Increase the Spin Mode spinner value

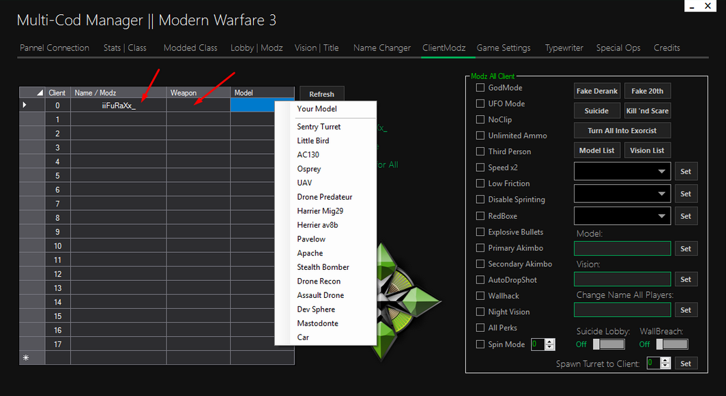click(x=551, y=341)
